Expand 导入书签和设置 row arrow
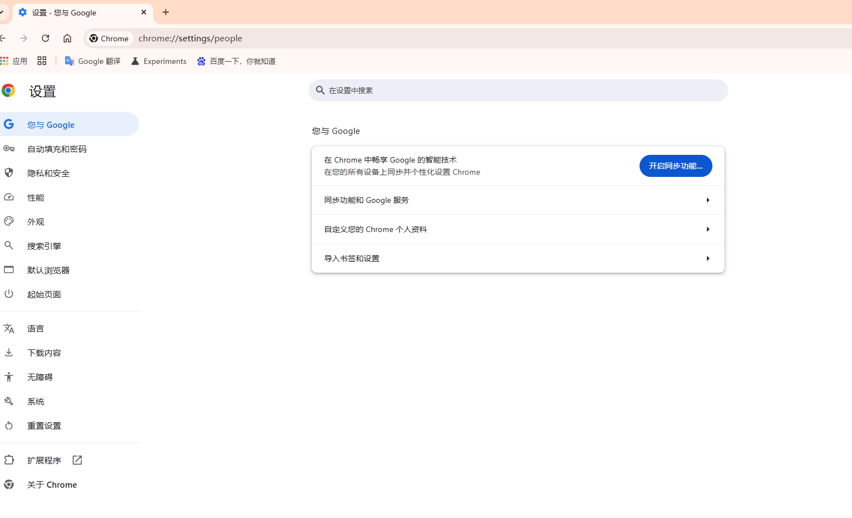This screenshot has height=518, width=852. pos(707,258)
